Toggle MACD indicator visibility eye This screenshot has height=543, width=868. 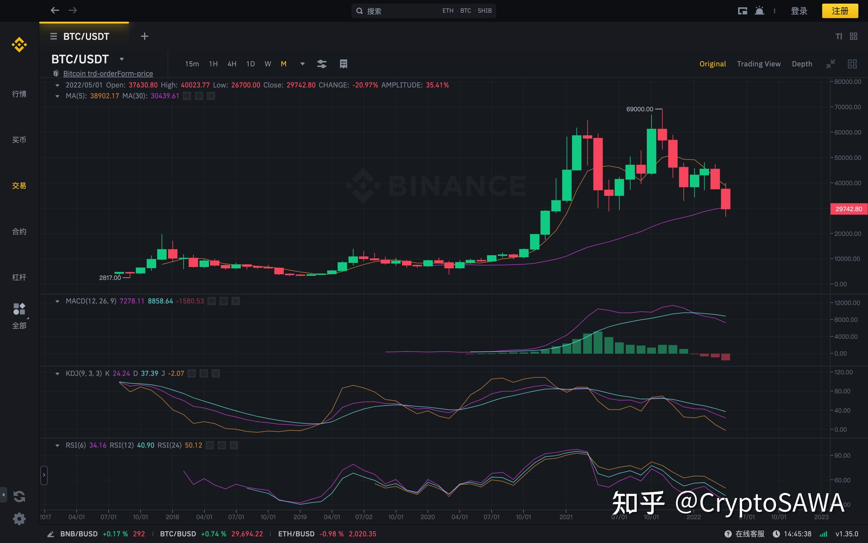click(x=212, y=301)
